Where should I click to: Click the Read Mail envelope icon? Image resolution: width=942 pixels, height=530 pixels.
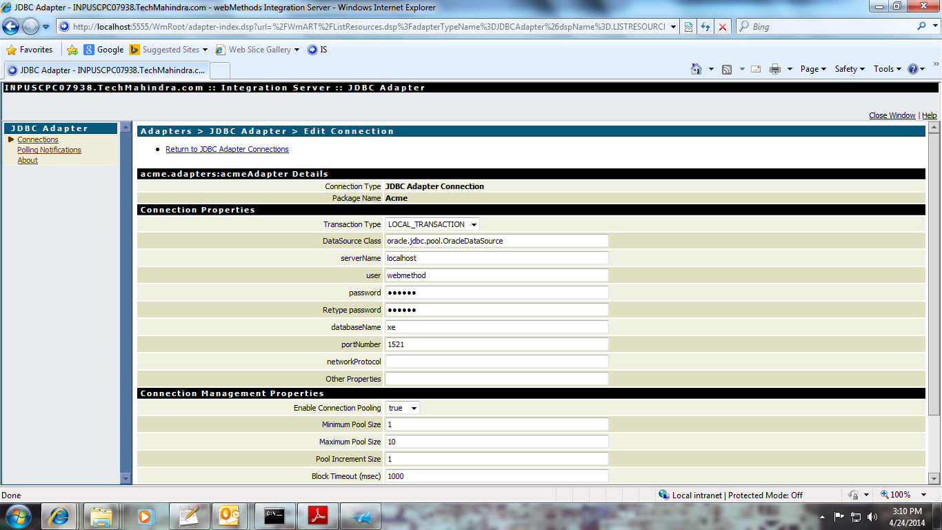pyautogui.click(x=756, y=69)
